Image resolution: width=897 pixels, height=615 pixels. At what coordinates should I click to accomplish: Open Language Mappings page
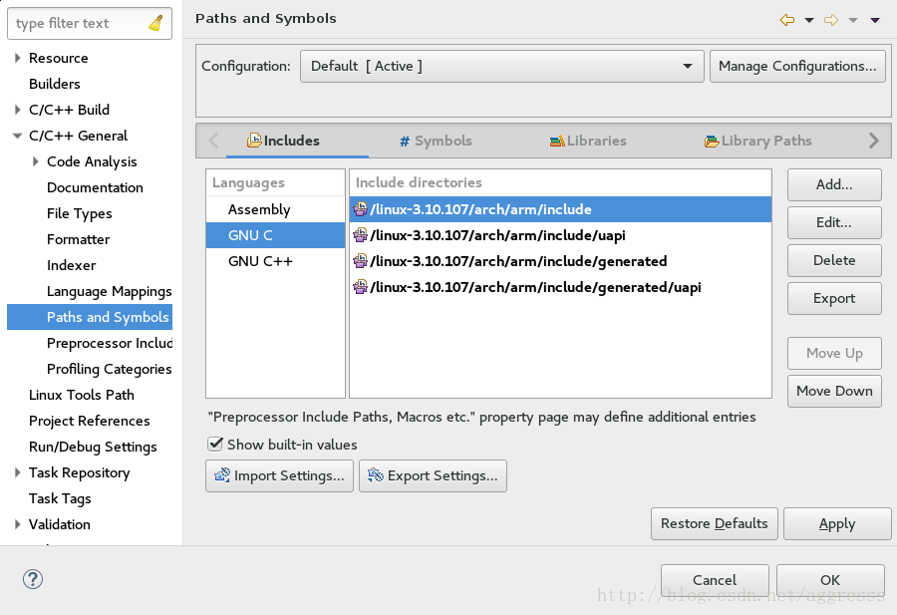click(110, 291)
